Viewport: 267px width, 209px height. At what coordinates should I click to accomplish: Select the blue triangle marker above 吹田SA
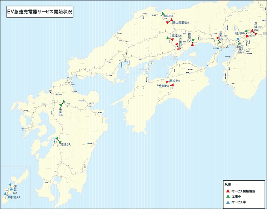tap(238, 39)
